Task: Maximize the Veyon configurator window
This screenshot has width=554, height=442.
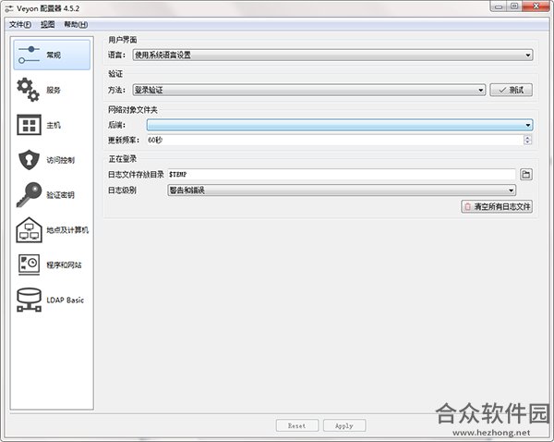Action: [514, 6]
